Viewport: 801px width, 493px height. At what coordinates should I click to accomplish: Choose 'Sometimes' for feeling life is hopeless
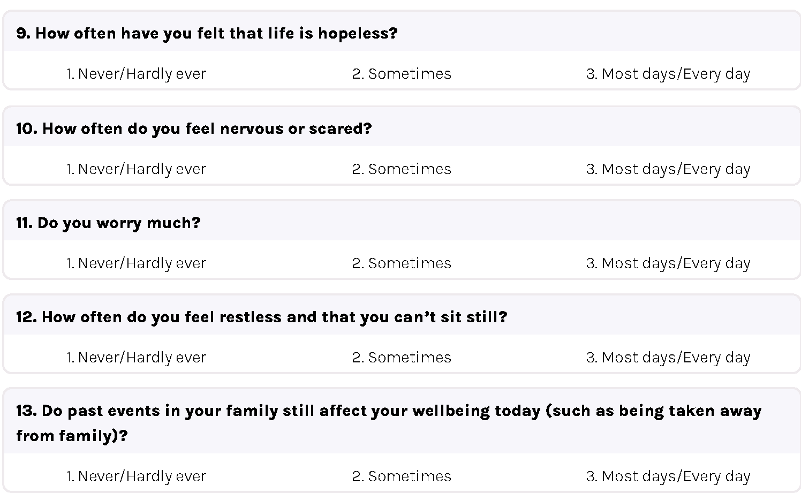point(402,74)
